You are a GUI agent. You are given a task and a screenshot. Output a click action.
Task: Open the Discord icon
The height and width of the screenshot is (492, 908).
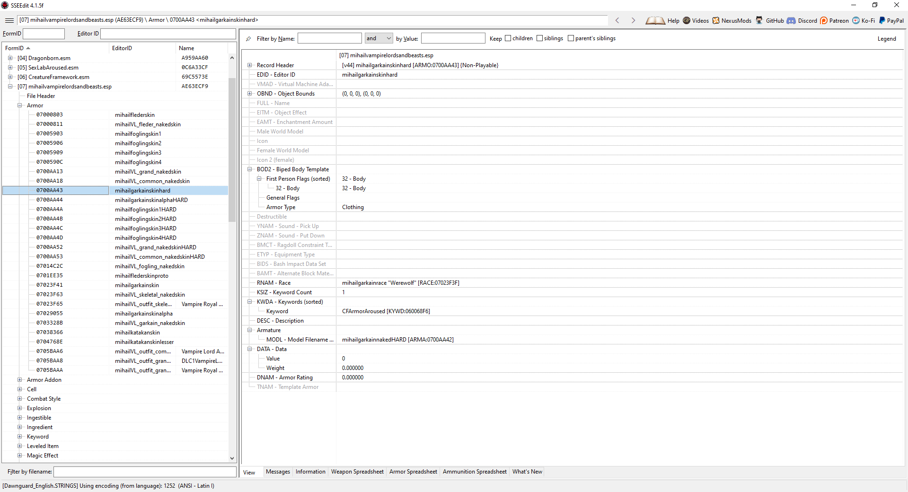point(791,20)
